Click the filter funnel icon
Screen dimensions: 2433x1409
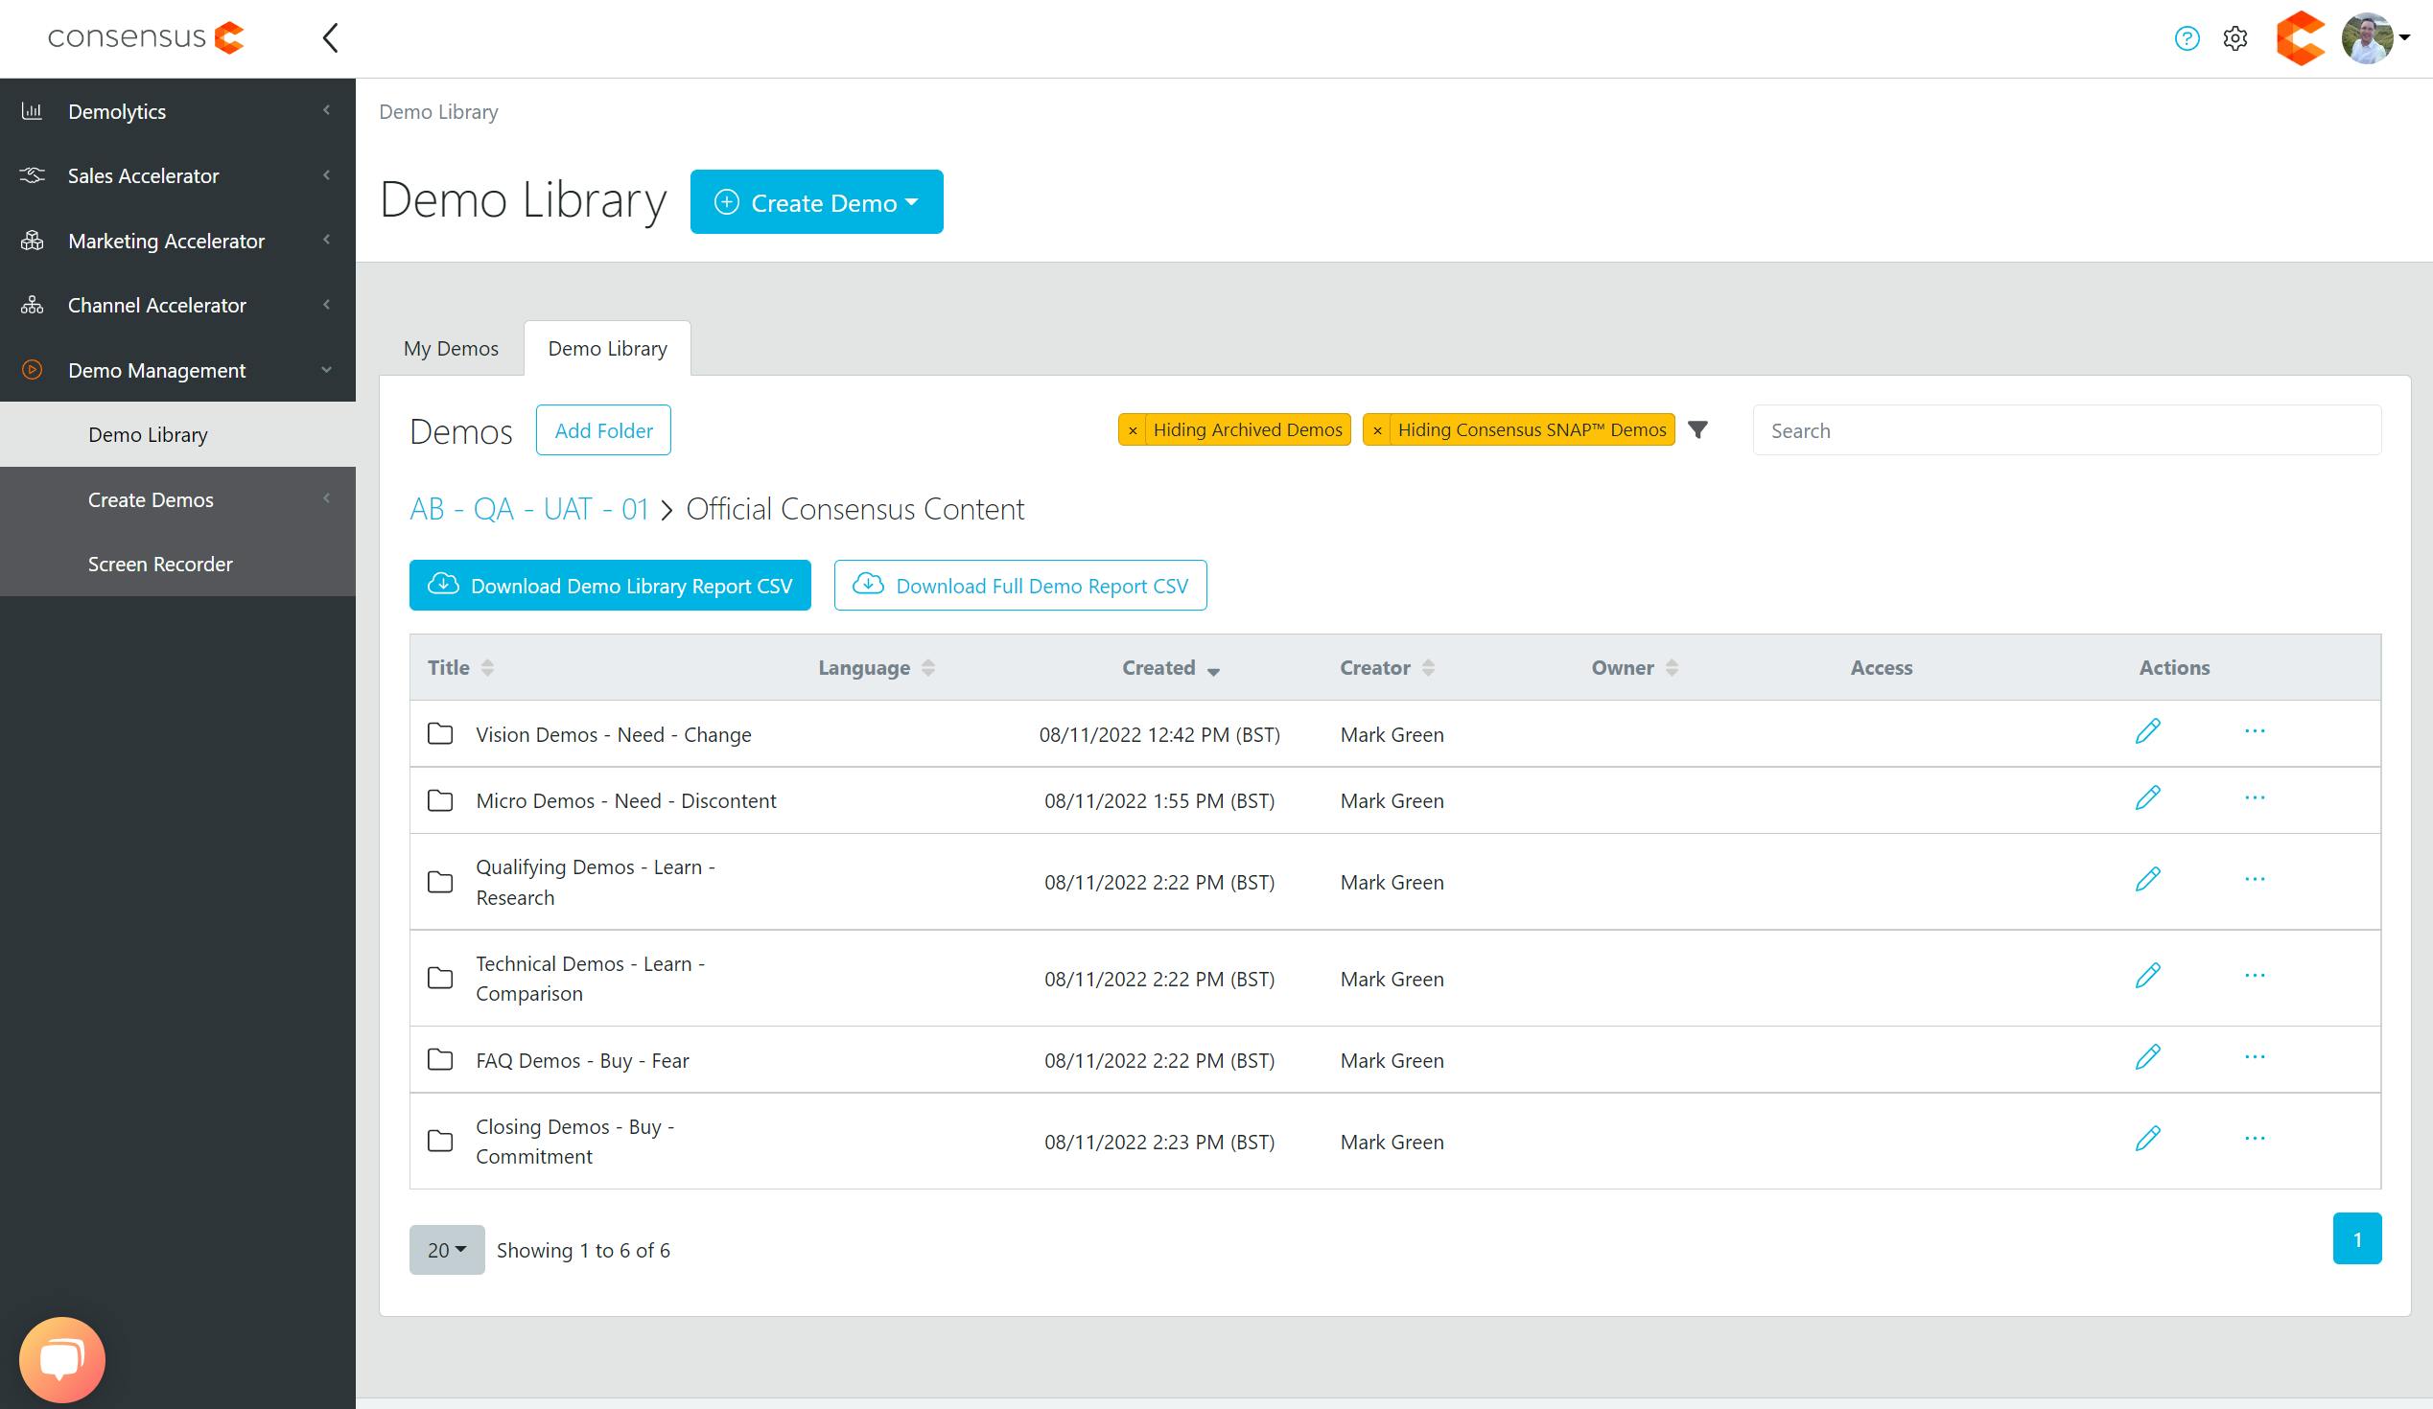1697,429
